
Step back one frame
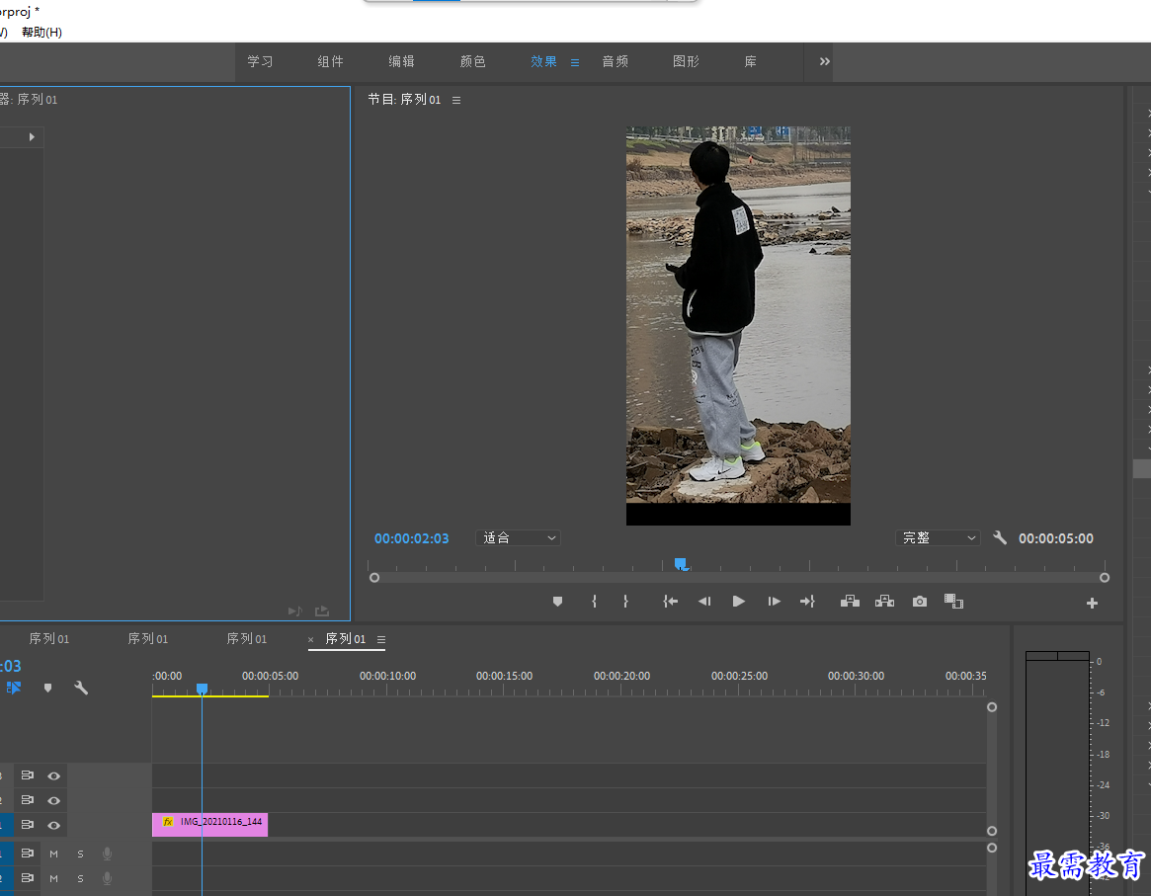point(704,602)
